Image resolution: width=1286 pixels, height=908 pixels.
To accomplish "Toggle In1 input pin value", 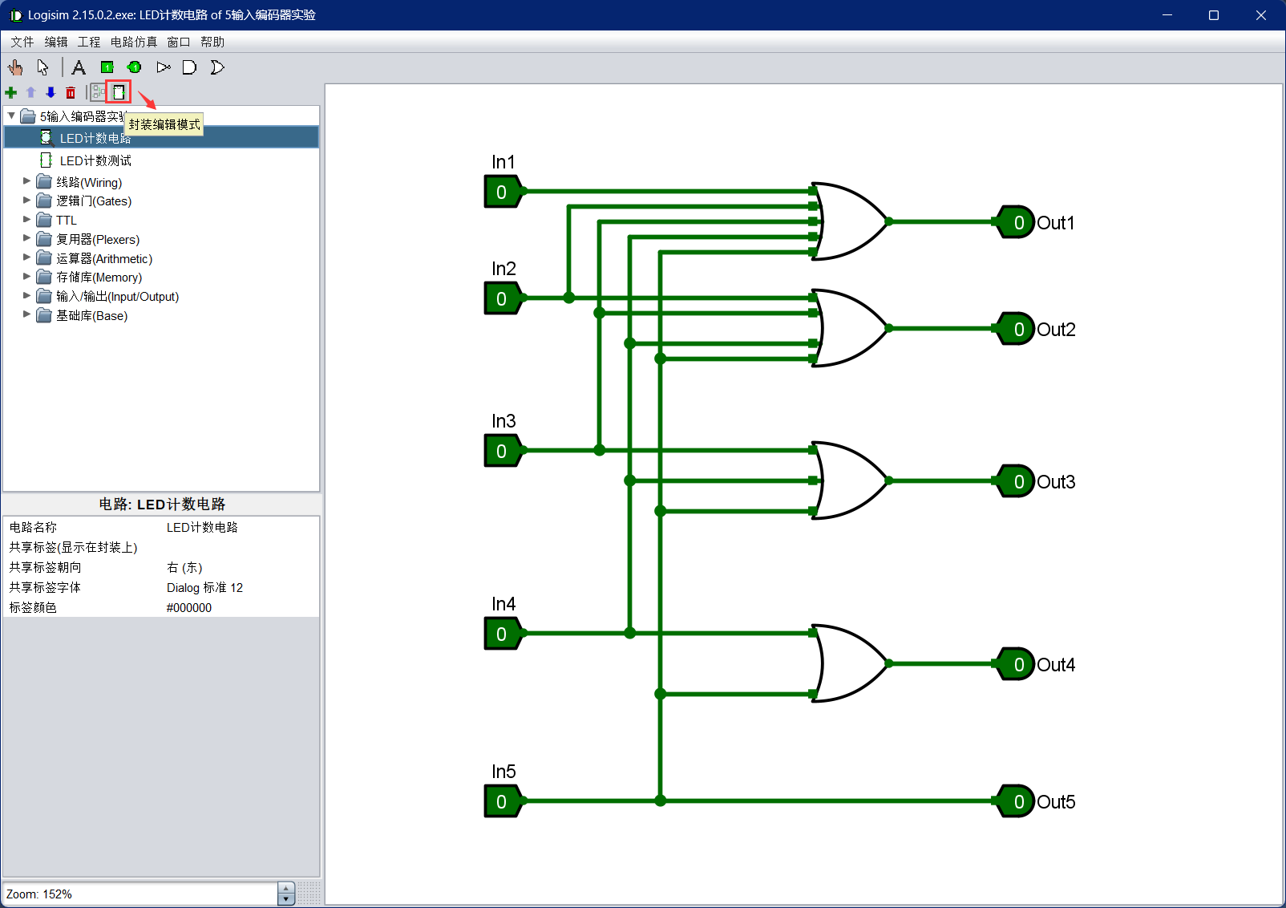I will pos(501,193).
